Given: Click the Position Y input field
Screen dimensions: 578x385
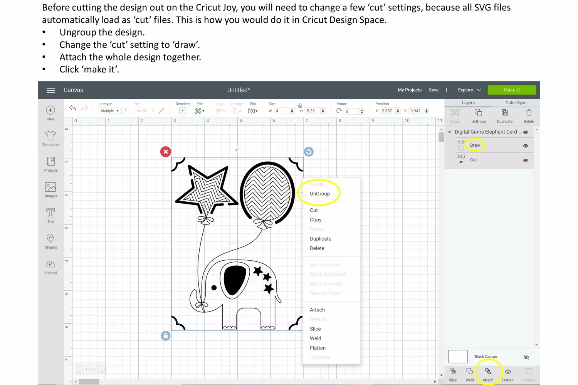Looking at the screenshot, I should coord(417,111).
